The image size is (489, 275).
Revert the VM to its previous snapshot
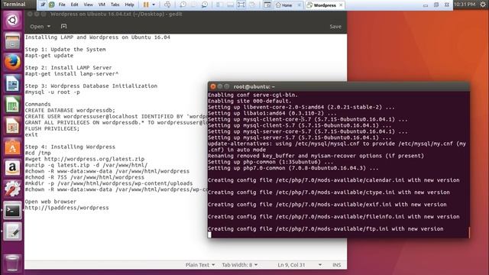[193, 5]
